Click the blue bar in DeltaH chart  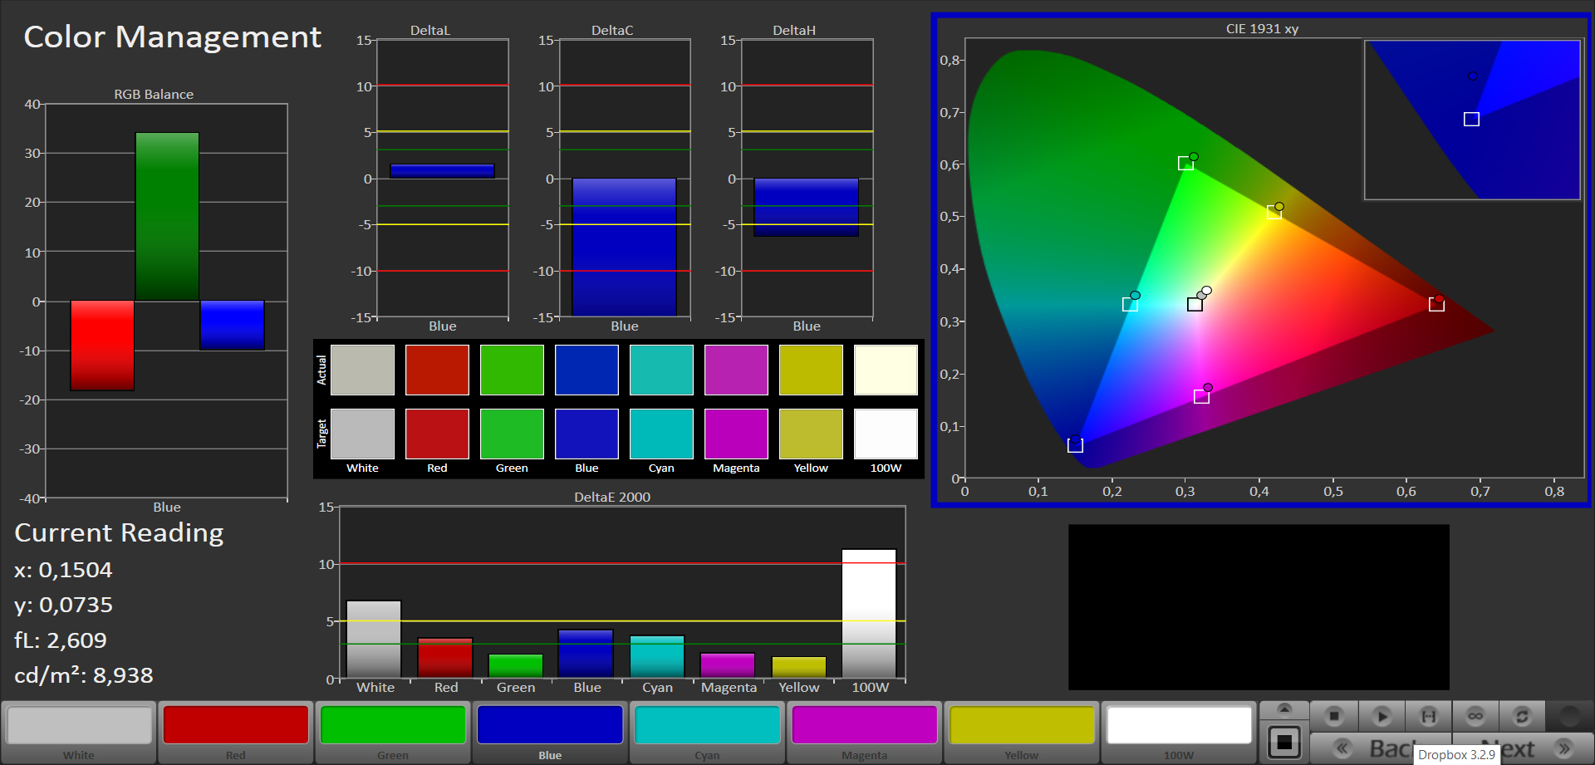(x=806, y=208)
